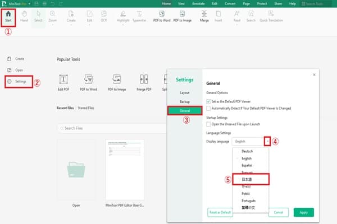Click the Insert ribbon tool
This screenshot has height=224, width=337.
218,16
